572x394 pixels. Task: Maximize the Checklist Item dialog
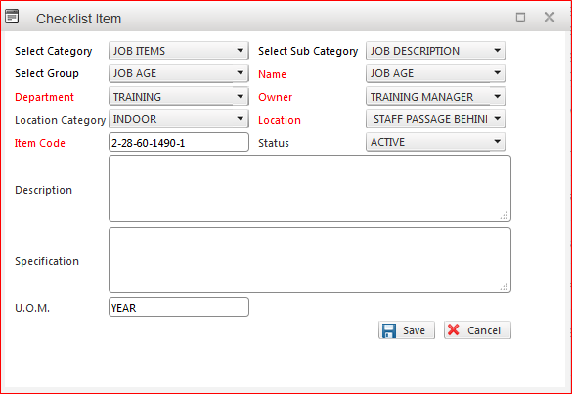(x=520, y=17)
